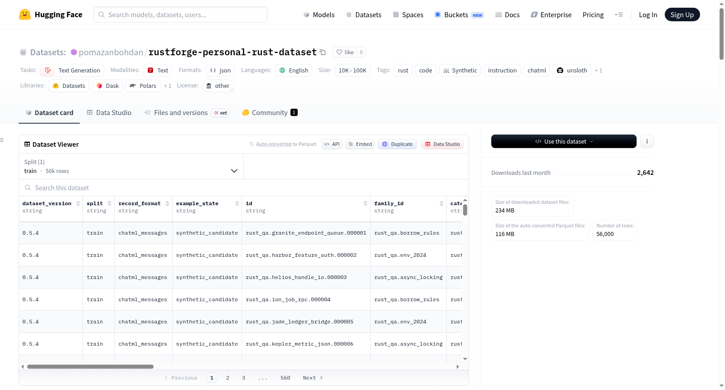Filter by the unsloth tag

572,70
